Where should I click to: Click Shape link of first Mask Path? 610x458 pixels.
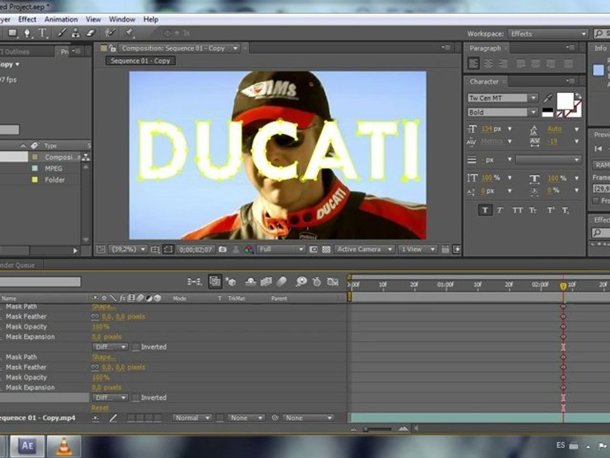[x=104, y=307]
